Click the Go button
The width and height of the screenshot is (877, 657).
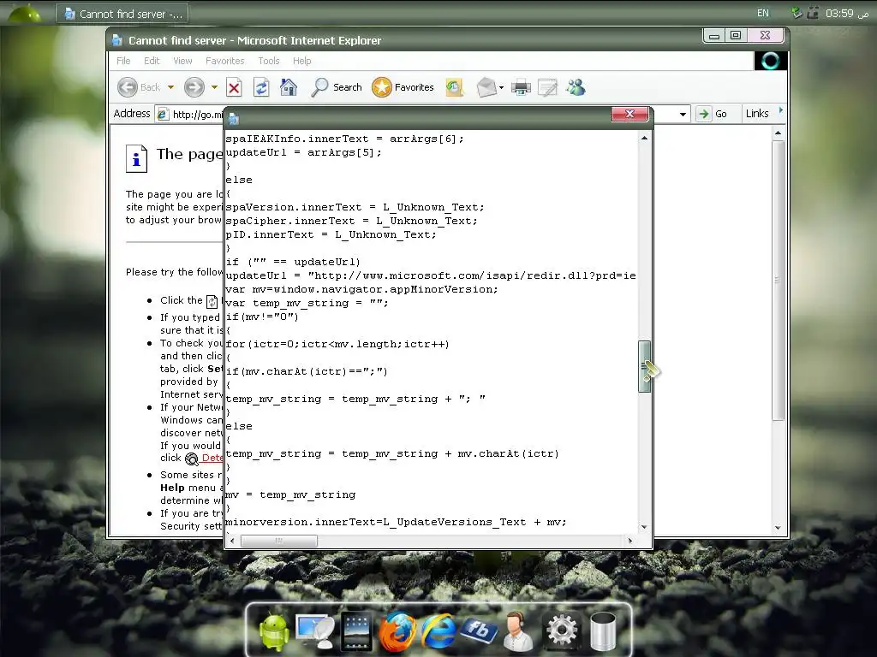pyautogui.click(x=712, y=114)
